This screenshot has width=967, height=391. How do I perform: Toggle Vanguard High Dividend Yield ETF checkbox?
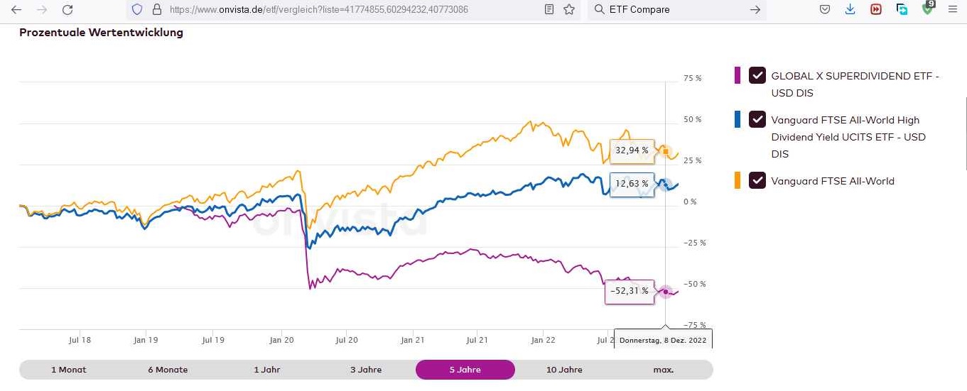click(757, 119)
